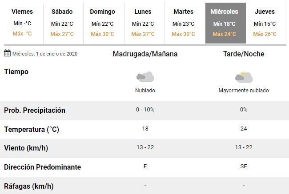Click the Tarde/Noche column header
The width and height of the screenshot is (289, 194).
pos(244,54)
